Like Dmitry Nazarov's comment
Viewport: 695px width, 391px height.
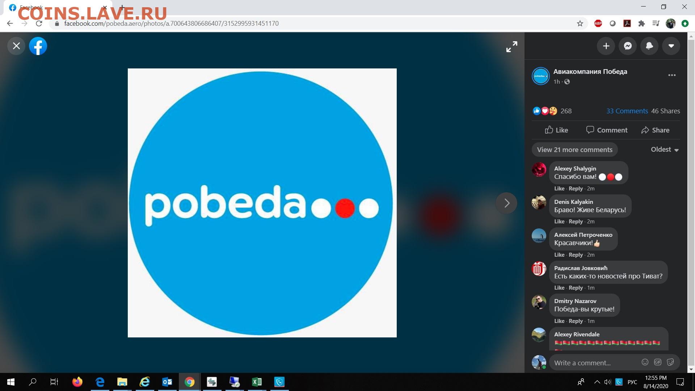(x=559, y=321)
